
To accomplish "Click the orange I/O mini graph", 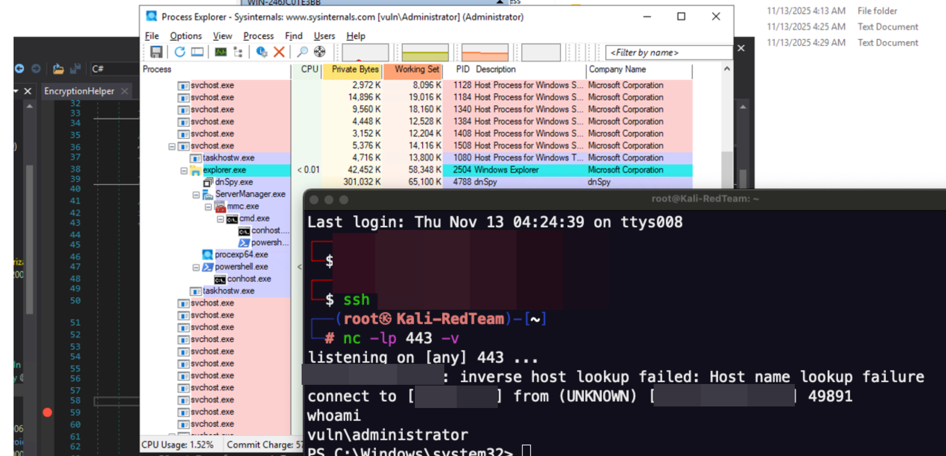I will tap(485, 52).
